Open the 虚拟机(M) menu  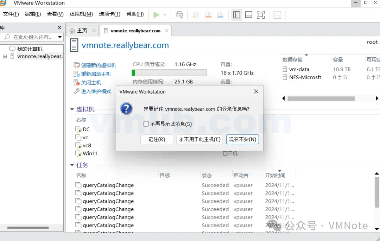[81, 14]
